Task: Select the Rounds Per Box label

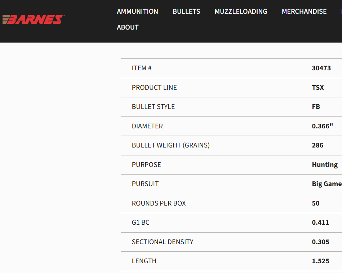Action: pos(159,203)
